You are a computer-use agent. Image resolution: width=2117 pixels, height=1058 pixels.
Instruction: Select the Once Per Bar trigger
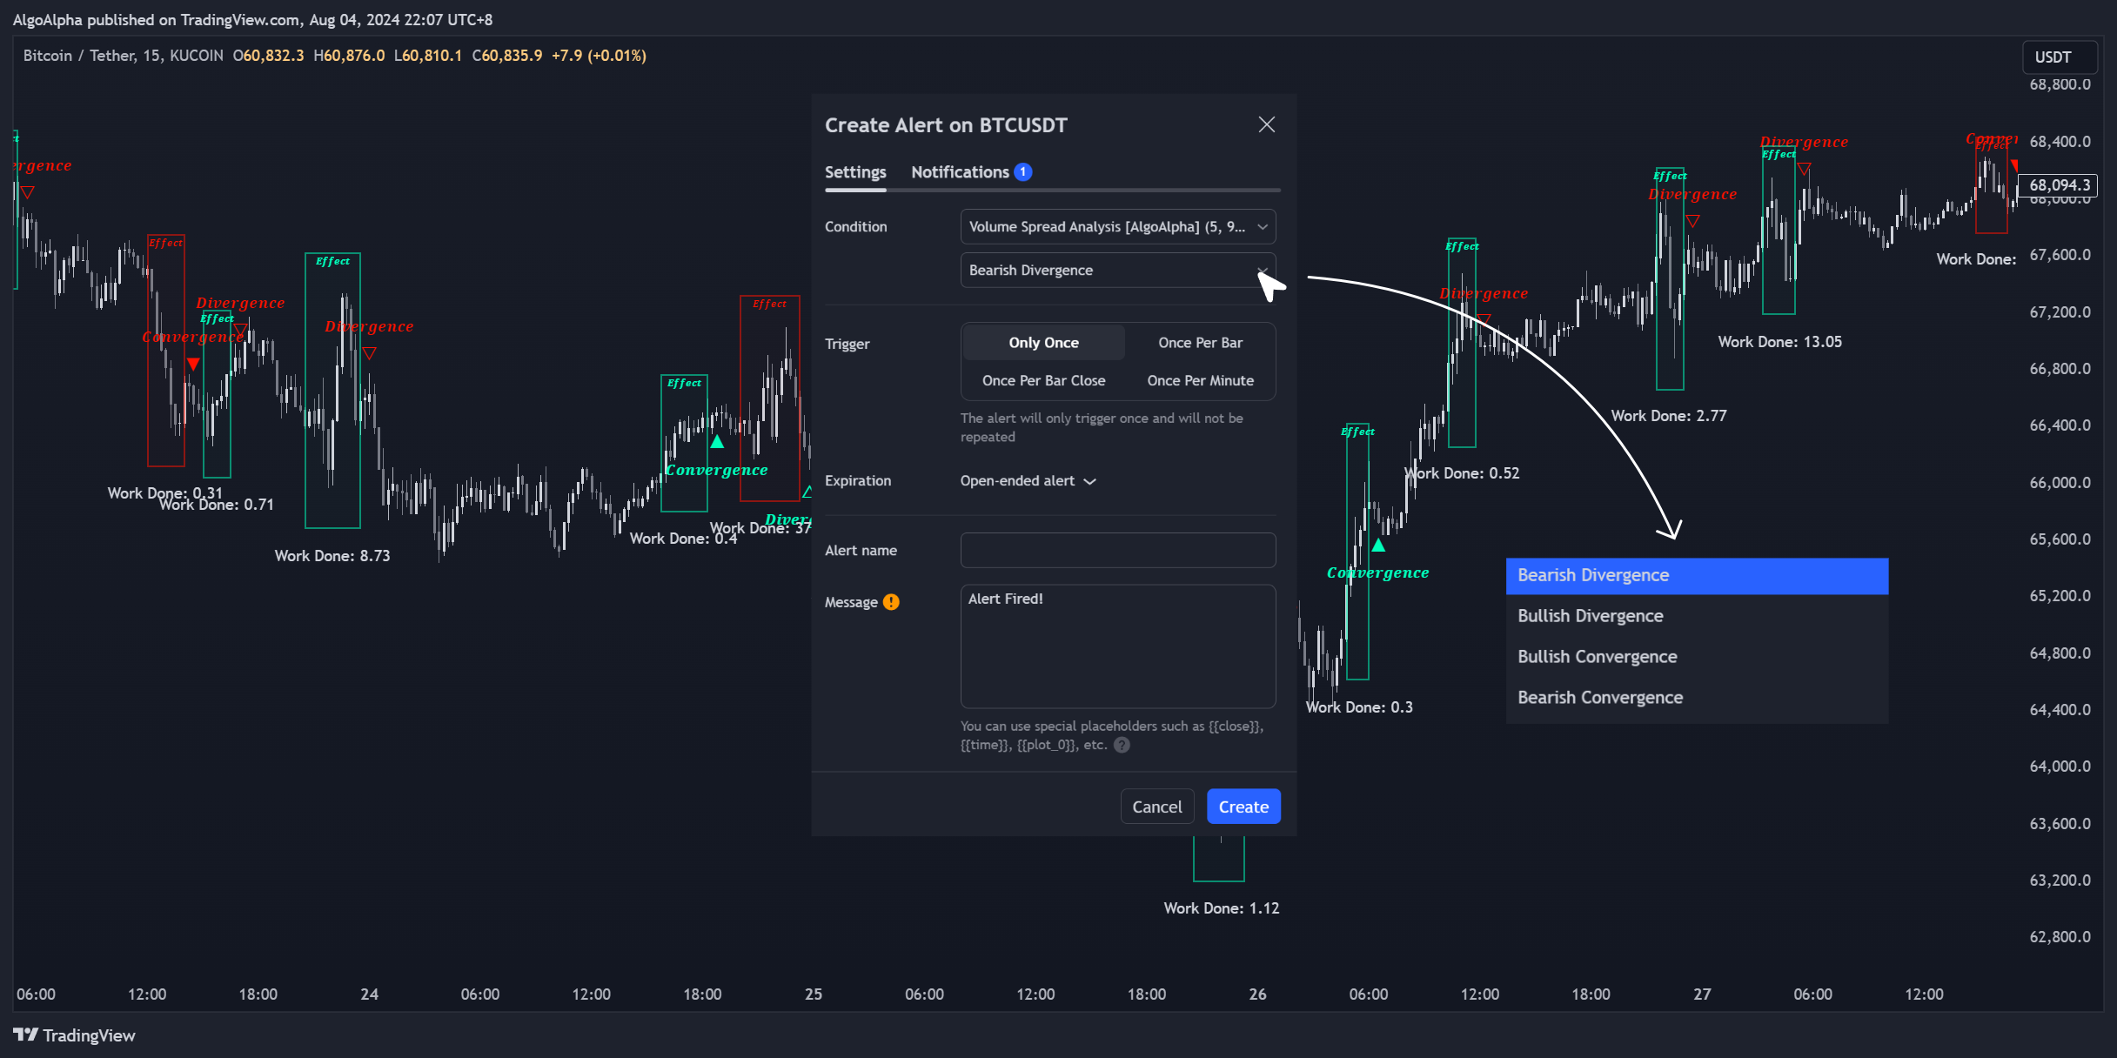1200,343
